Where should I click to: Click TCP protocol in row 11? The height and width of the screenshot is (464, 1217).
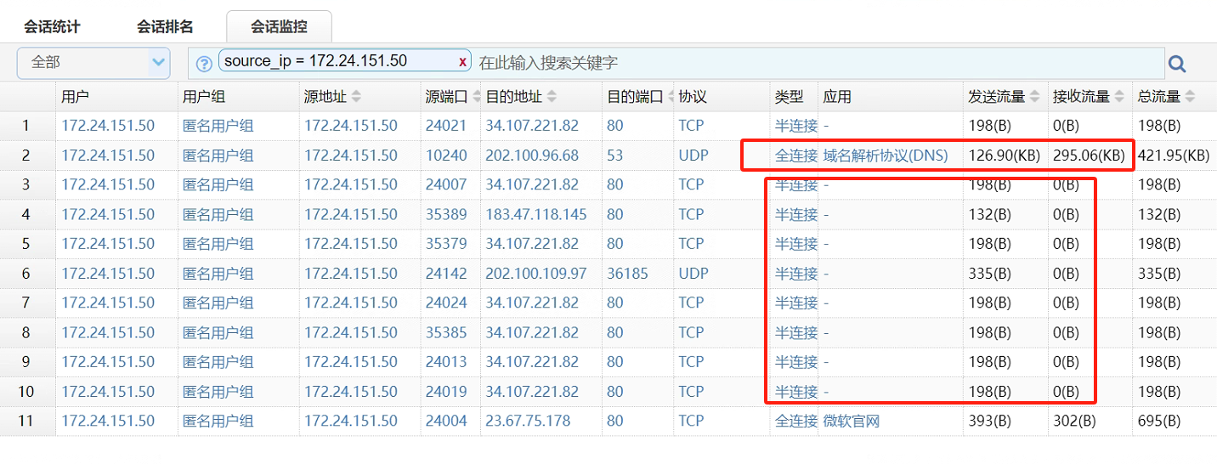pos(691,421)
